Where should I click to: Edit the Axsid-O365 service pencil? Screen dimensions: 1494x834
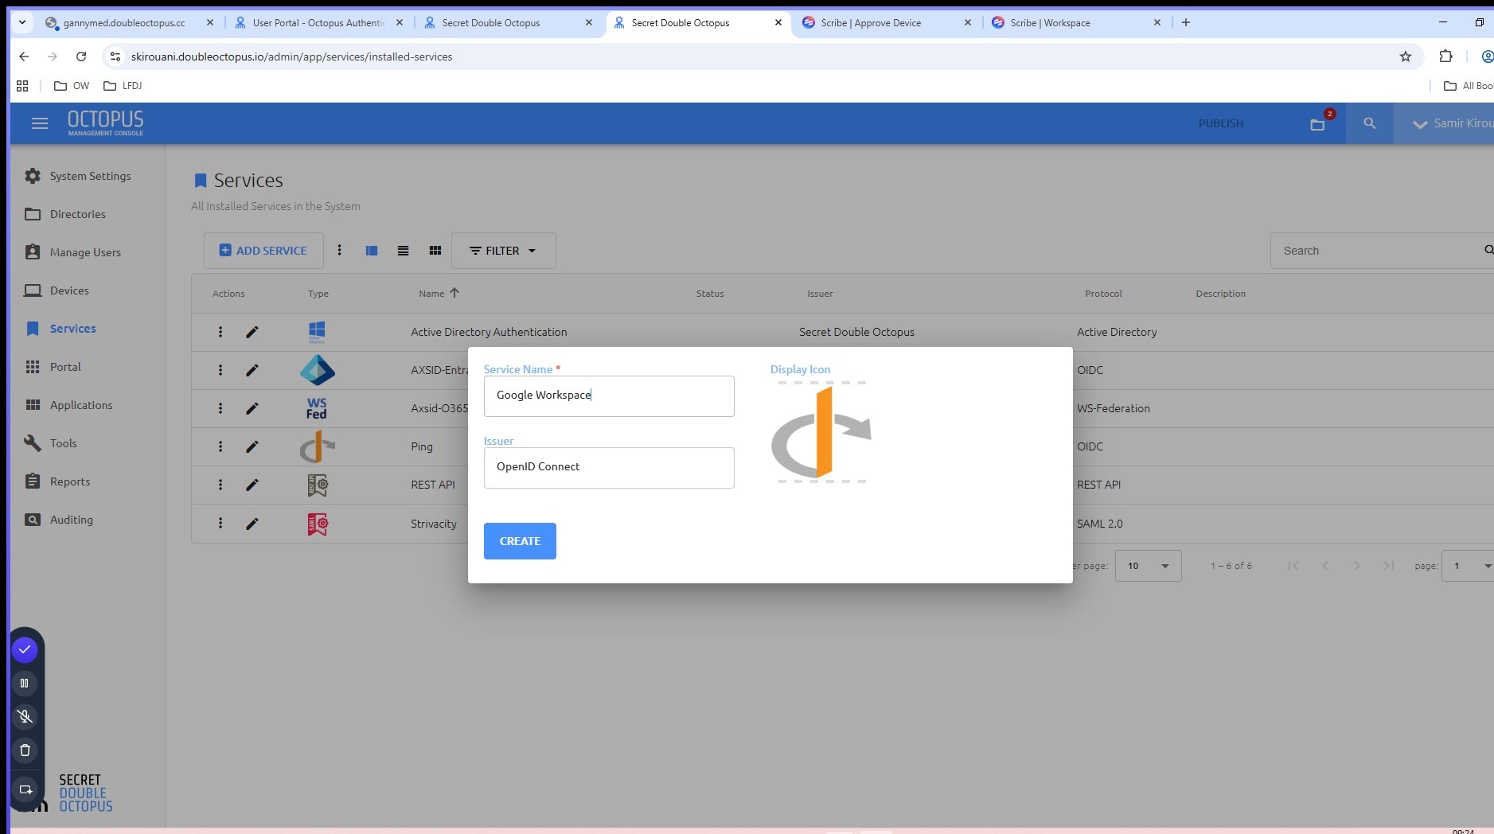tap(252, 408)
